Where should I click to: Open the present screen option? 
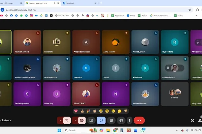91,120
